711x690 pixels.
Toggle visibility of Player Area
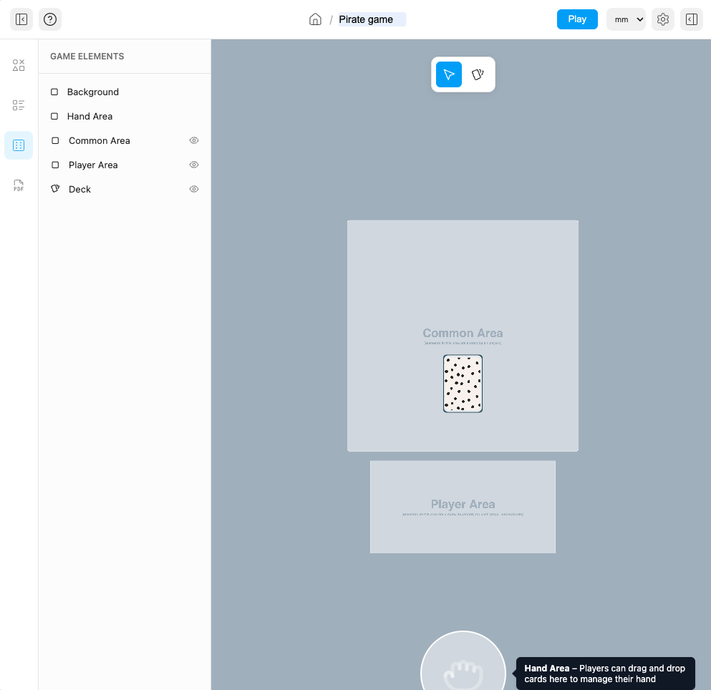point(194,165)
